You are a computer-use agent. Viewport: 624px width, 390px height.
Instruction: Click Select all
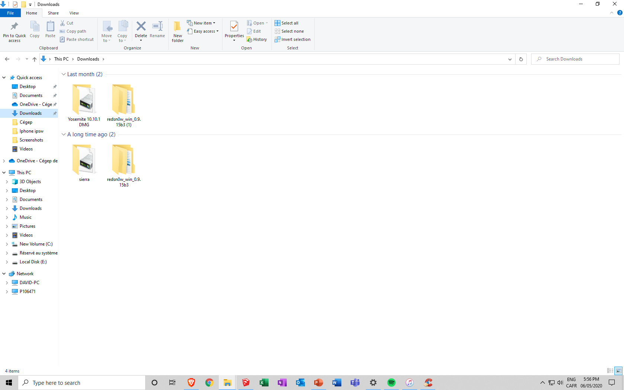(286, 23)
